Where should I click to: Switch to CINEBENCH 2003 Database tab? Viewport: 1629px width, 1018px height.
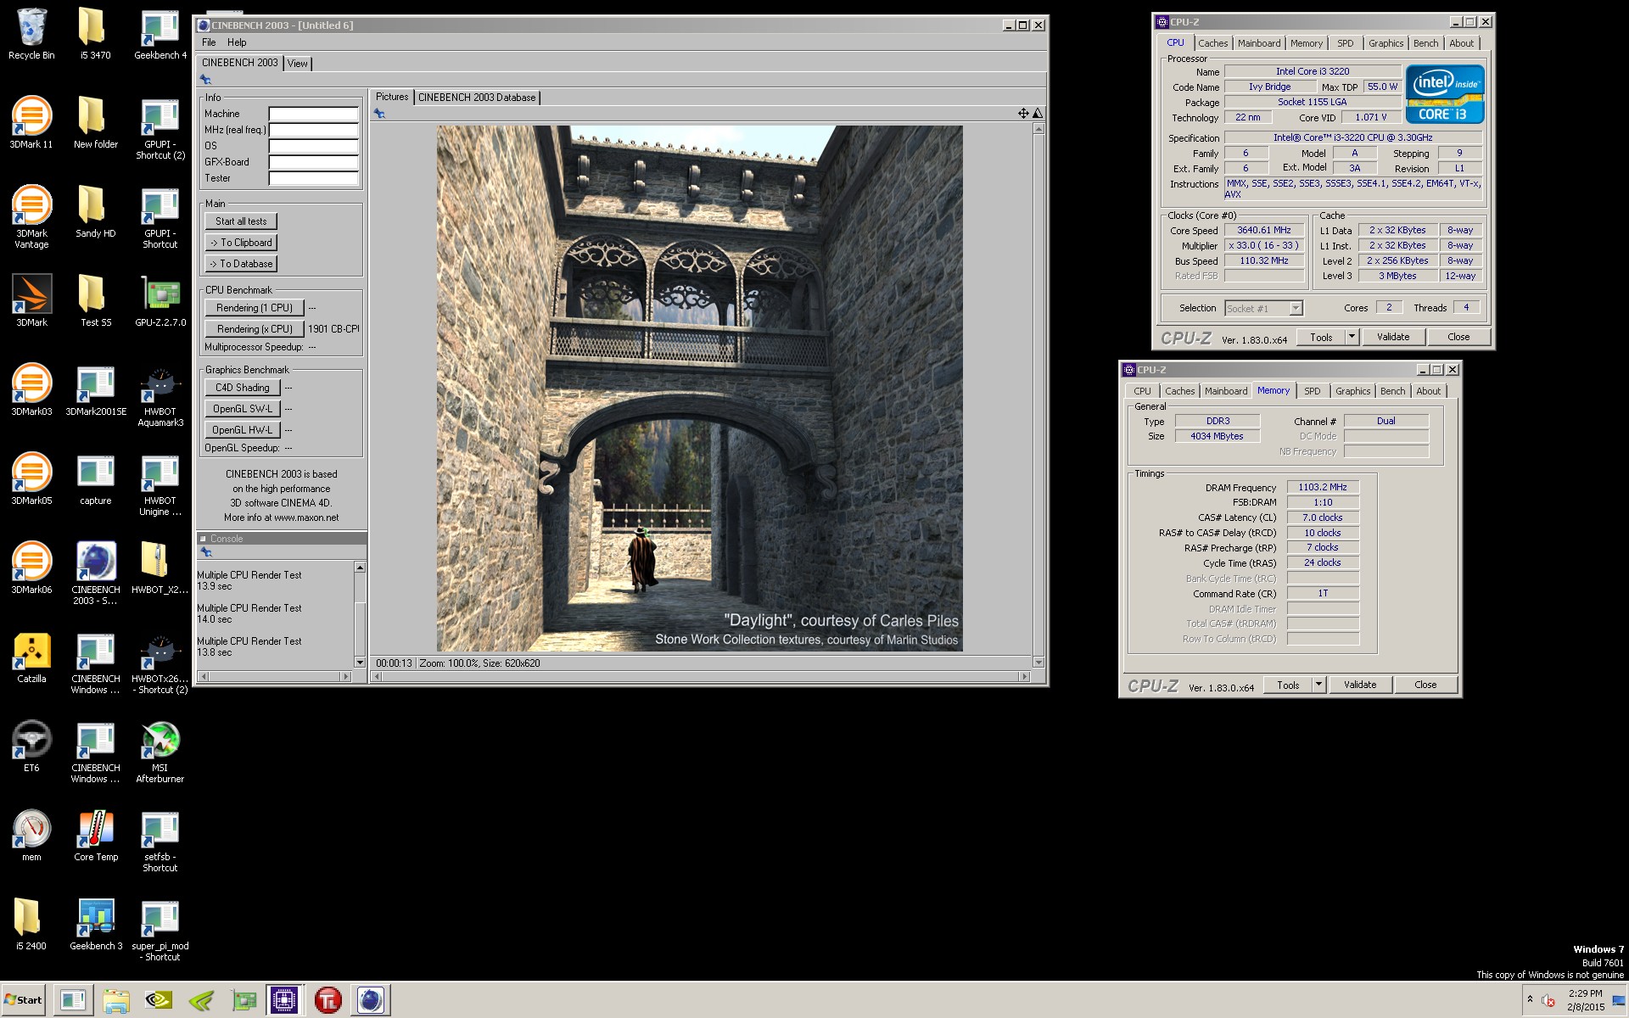point(477,98)
